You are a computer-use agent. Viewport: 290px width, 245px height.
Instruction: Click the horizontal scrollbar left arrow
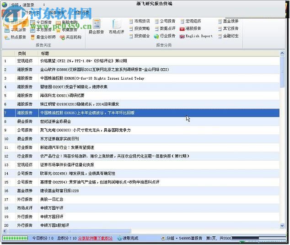(x=5, y=231)
